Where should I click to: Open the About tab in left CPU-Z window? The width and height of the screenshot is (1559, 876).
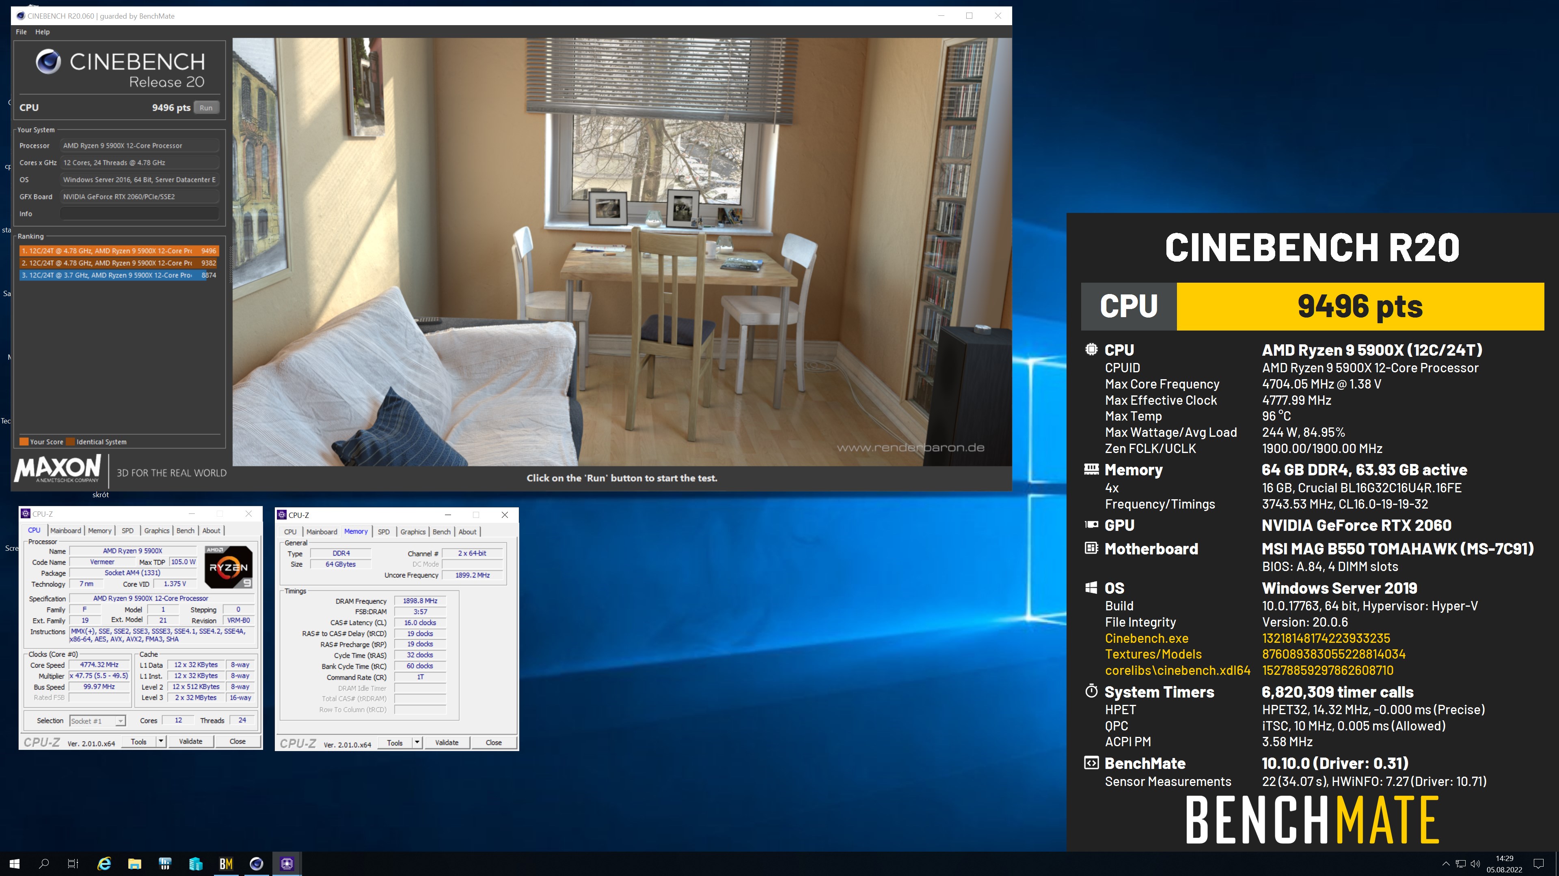coord(211,530)
